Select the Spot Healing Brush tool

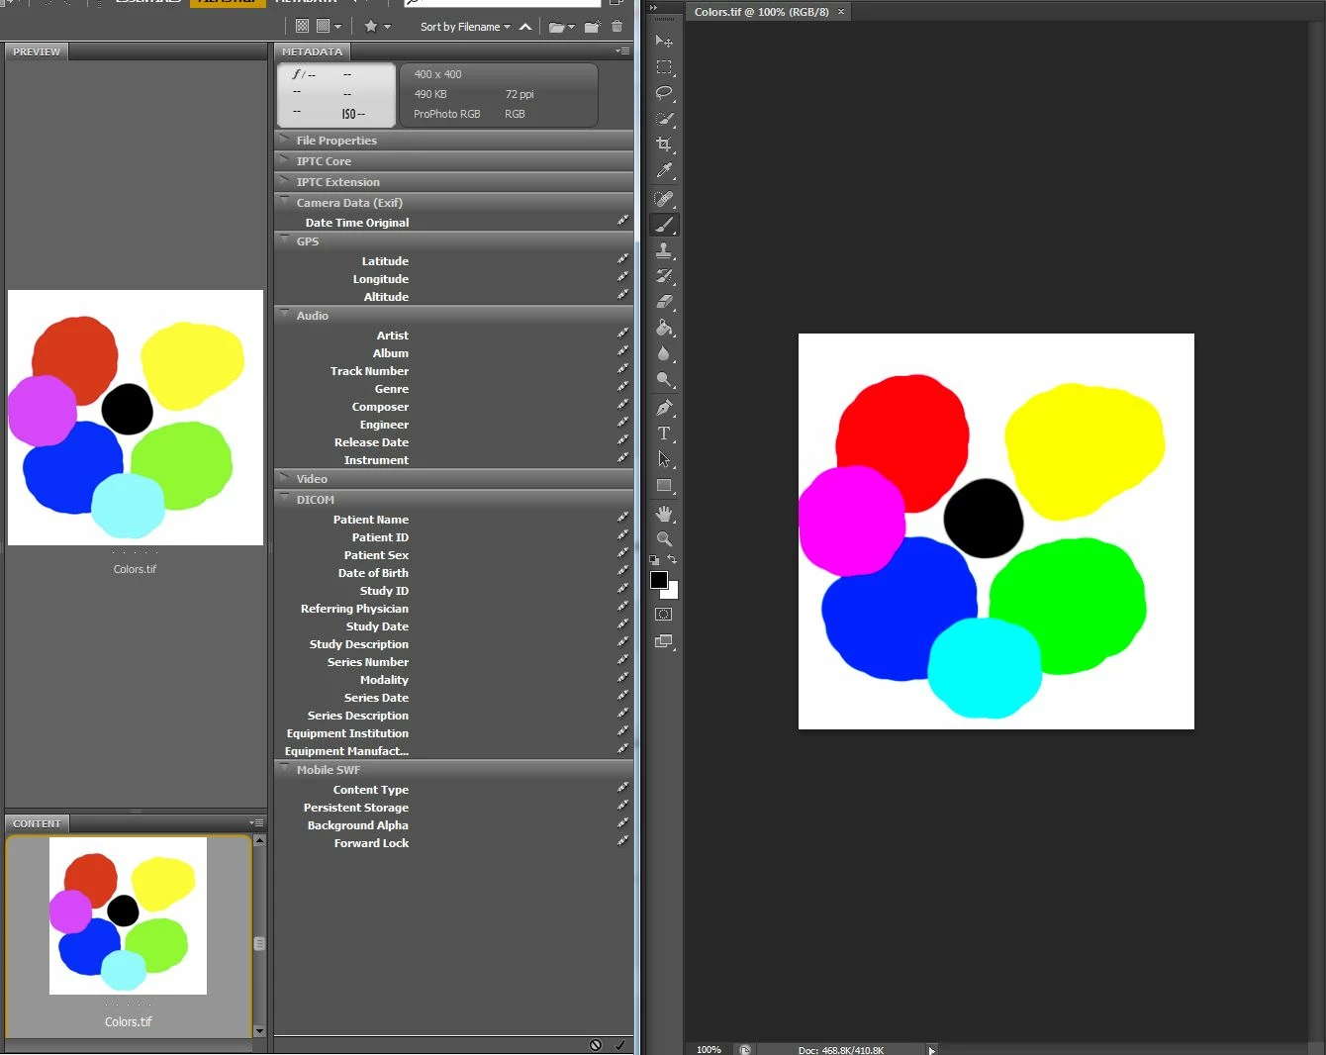click(x=664, y=199)
